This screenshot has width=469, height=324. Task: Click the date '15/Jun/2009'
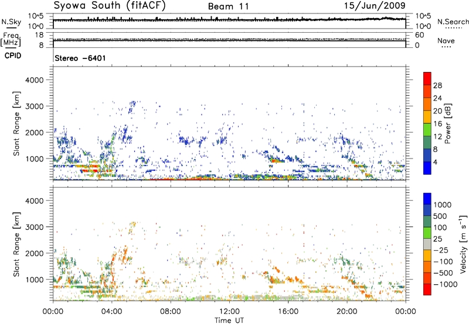[x=375, y=5]
